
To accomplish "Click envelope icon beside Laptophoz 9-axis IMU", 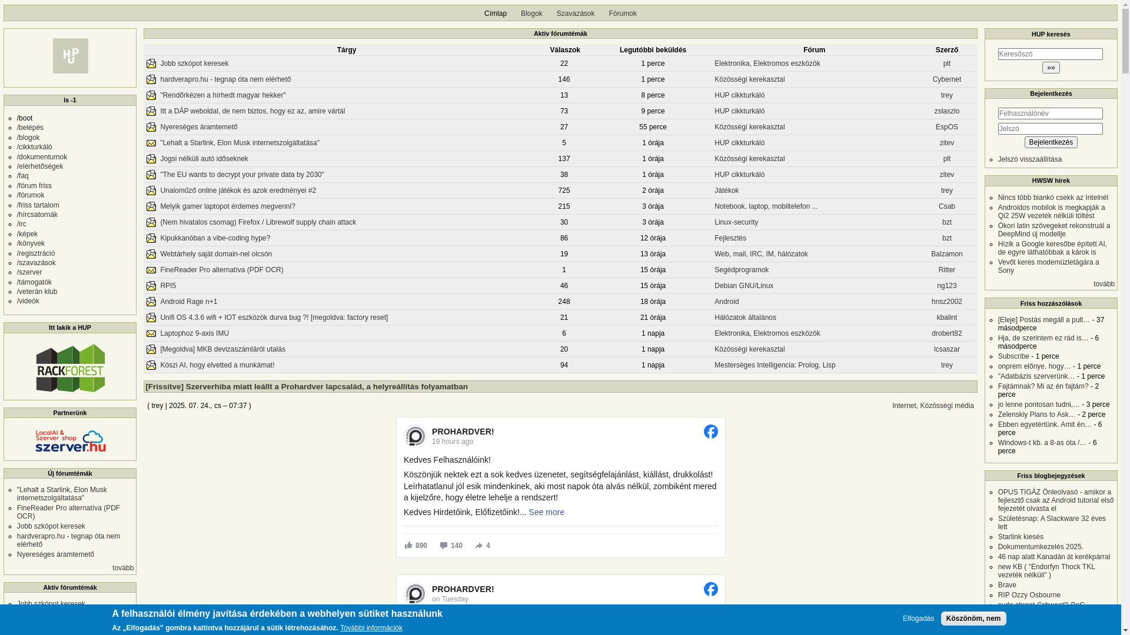I will click(151, 333).
